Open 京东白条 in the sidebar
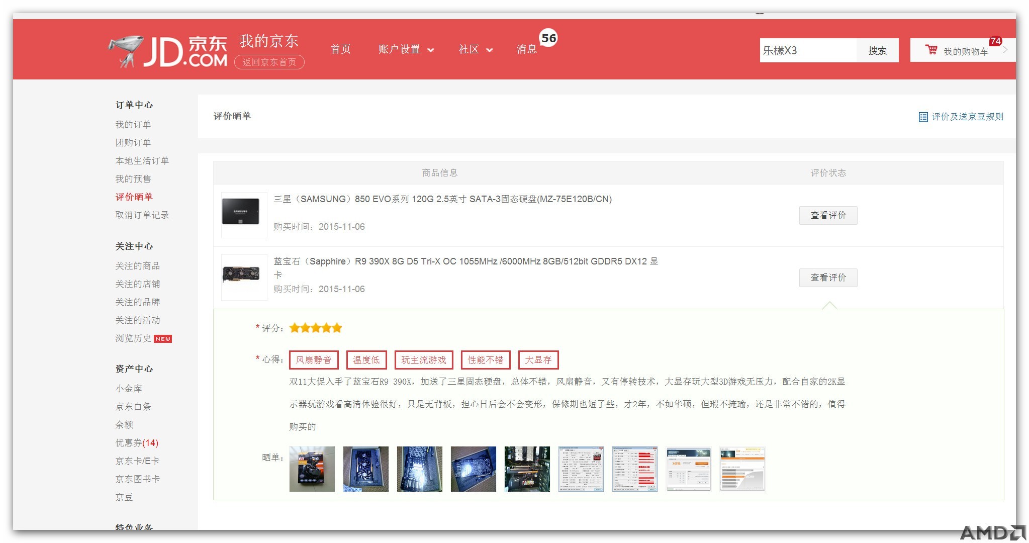The height and width of the screenshot is (543, 1029). [x=133, y=407]
